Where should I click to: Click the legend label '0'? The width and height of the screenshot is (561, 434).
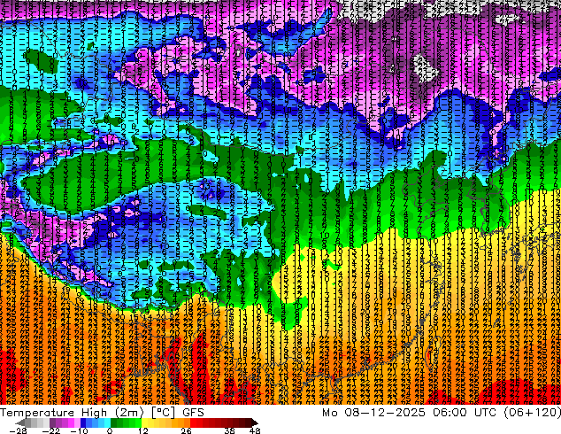click(x=110, y=430)
